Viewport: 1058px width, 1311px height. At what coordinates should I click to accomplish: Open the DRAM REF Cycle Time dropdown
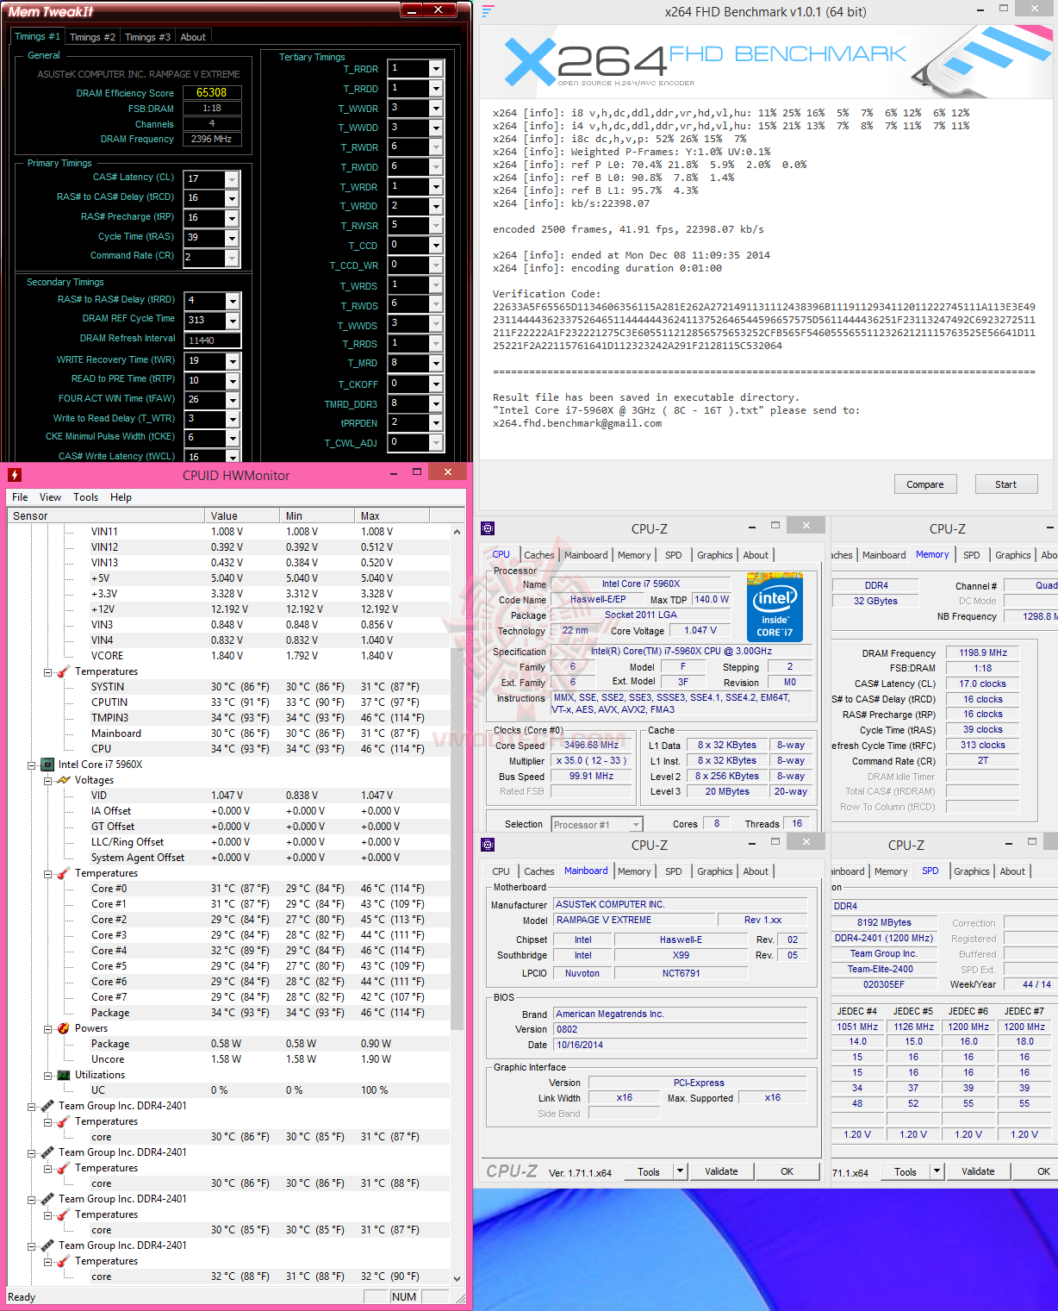pyautogui.click(x=232, y=321)
